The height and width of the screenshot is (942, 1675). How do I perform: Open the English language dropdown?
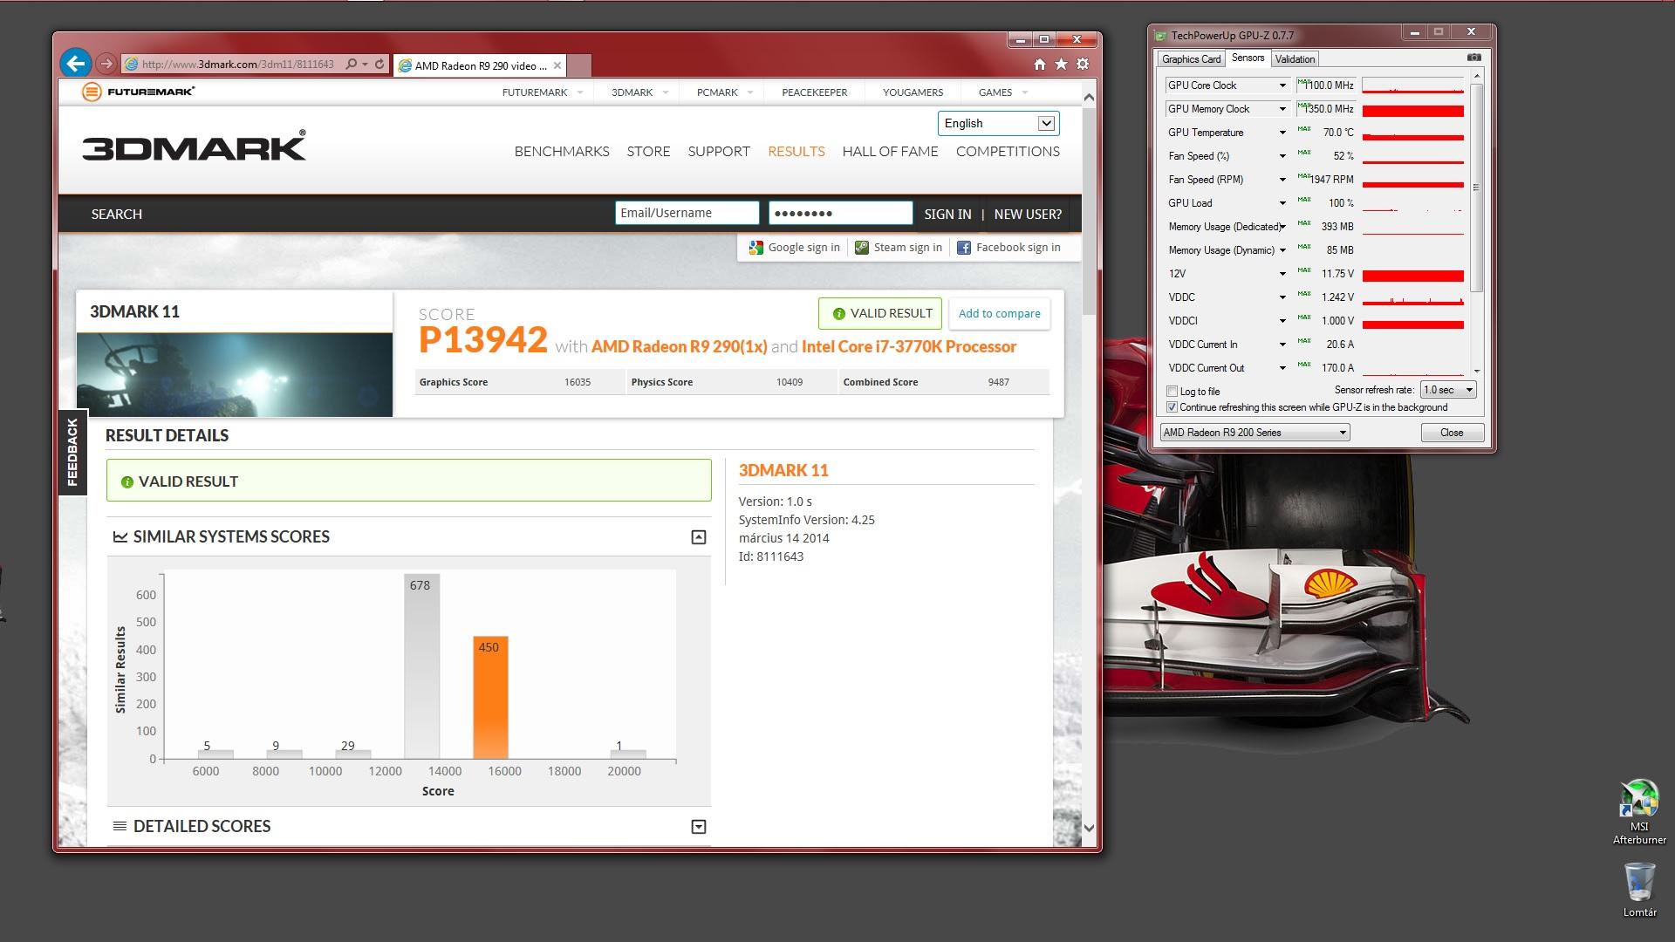coord(999,123)
